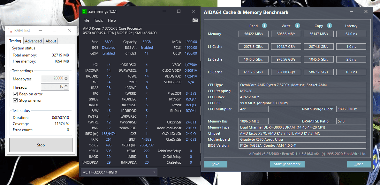Click the Memory Read value 56422 MB/s

click(254, 34)
